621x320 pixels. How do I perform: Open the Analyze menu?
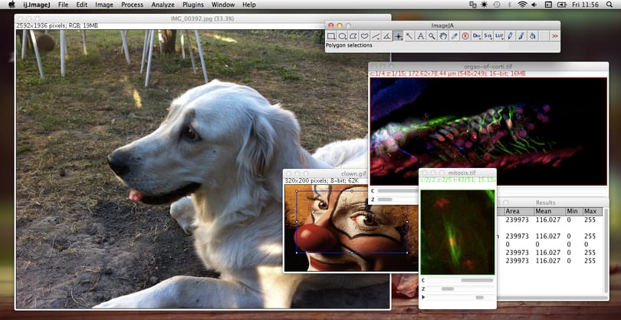coord(163,5)
